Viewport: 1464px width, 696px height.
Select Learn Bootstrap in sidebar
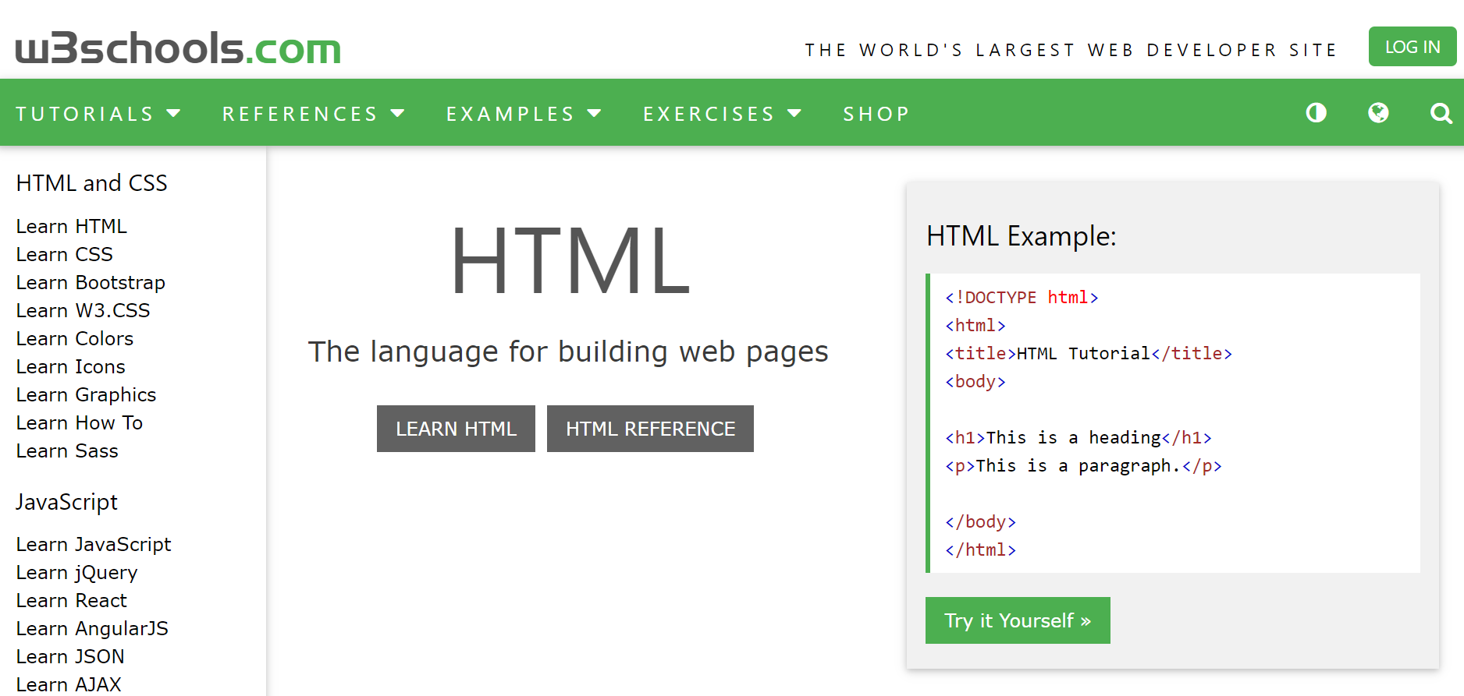[x=91, y=282]
